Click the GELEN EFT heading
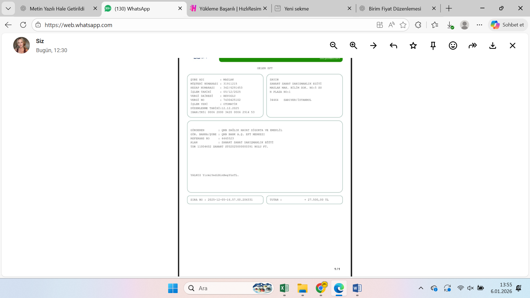 (x=265, y=68)
